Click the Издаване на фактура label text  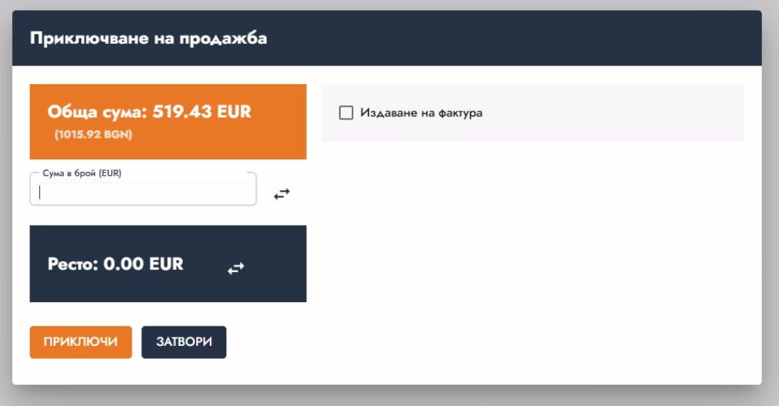click(421, 113)
